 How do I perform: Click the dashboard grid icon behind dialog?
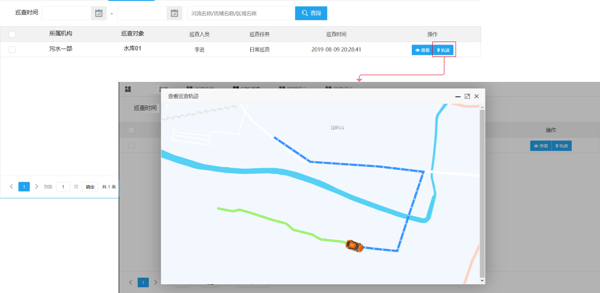pos(128,89)
